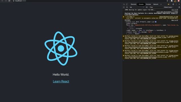This screenshot has width=181, height=102.
Task: Click the spinning React logo
Action: pos(61,48)
